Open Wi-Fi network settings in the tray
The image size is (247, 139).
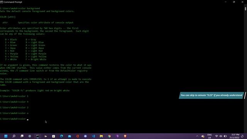(x=217, y=136)
